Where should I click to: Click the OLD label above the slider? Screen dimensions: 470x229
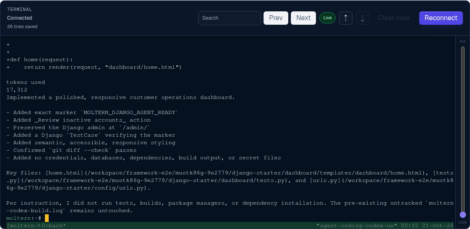point(463,42)
